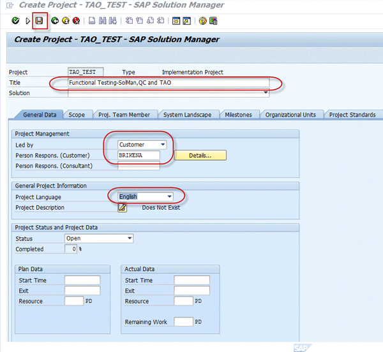The height and width of the screenshot is (352, 383).
Task: Go to Next Page icon
Action: (150, 21)
